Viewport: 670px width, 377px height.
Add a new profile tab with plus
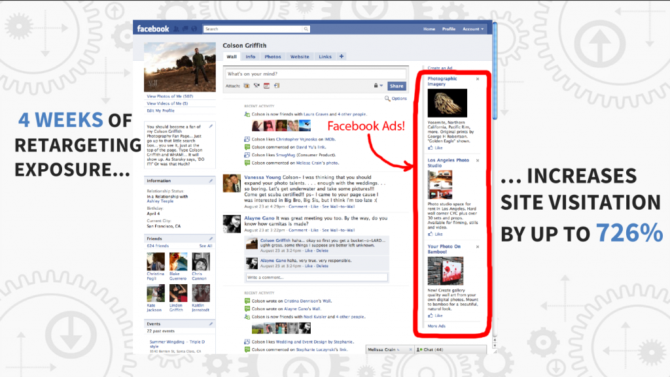[342, 56]
